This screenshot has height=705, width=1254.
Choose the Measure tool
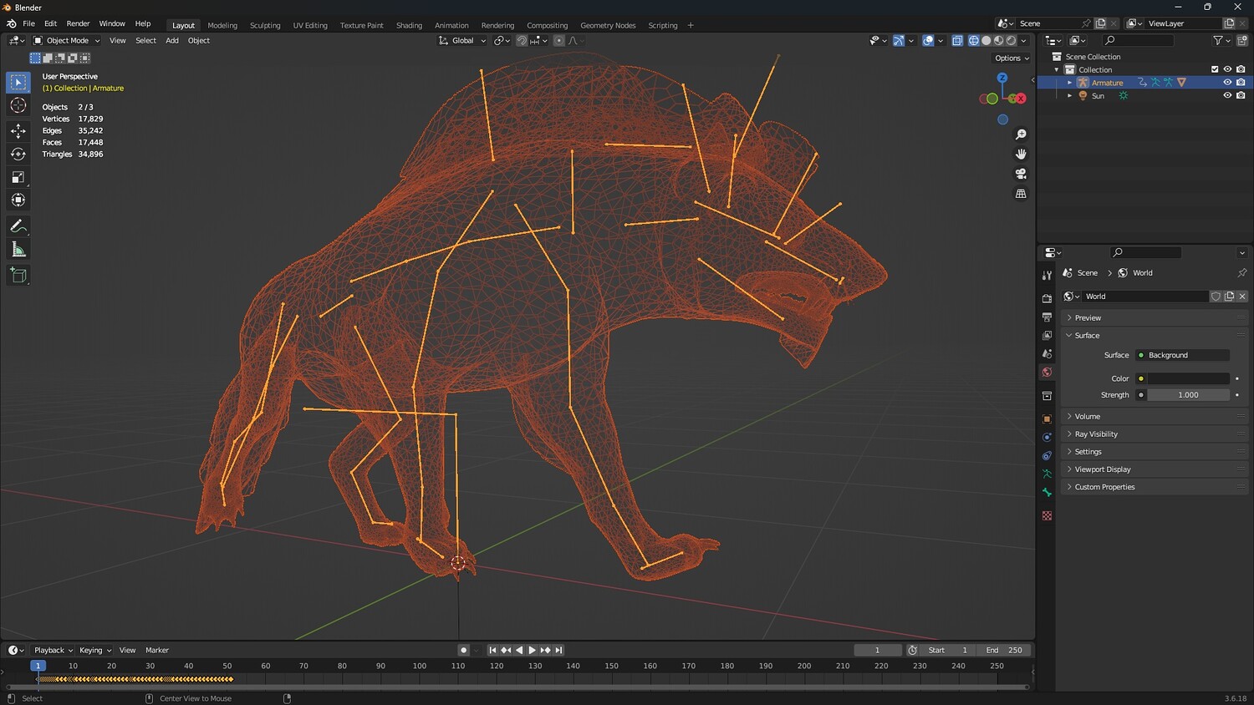click(18, 250)
